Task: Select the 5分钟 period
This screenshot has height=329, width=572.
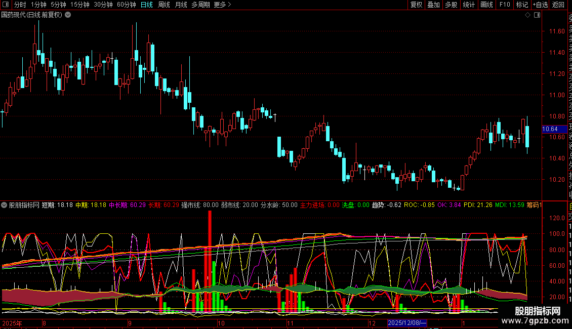Action: coord(58,5)
